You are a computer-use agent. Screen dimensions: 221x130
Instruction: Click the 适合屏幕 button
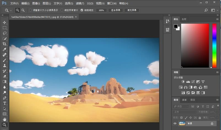[116, 10]
